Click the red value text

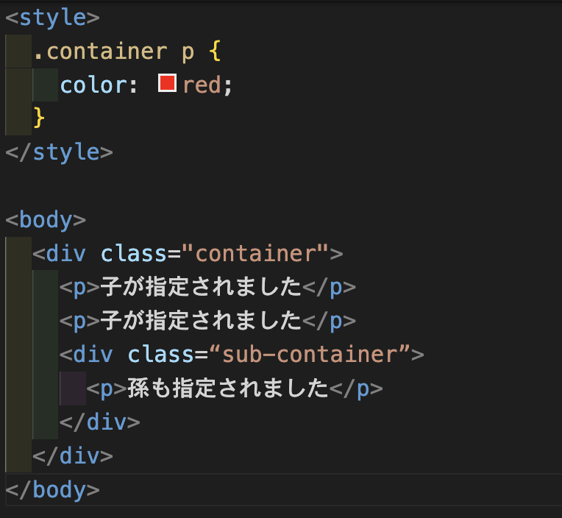tap(202, 85)
